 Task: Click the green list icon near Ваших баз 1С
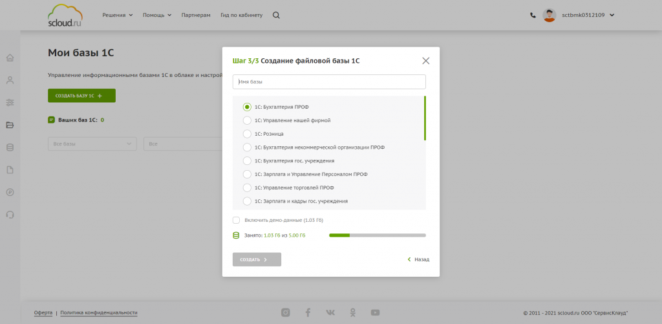tap(51, 120)
